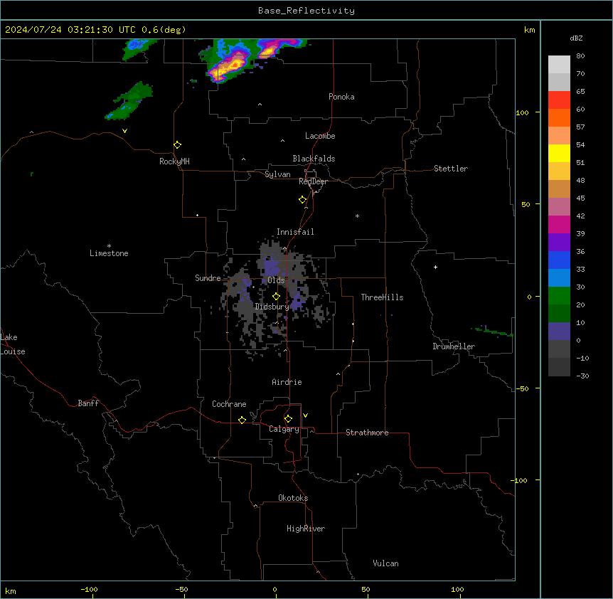
Task: Click the asterisk marker above Limestone label
Action: (x=109, y=246)
